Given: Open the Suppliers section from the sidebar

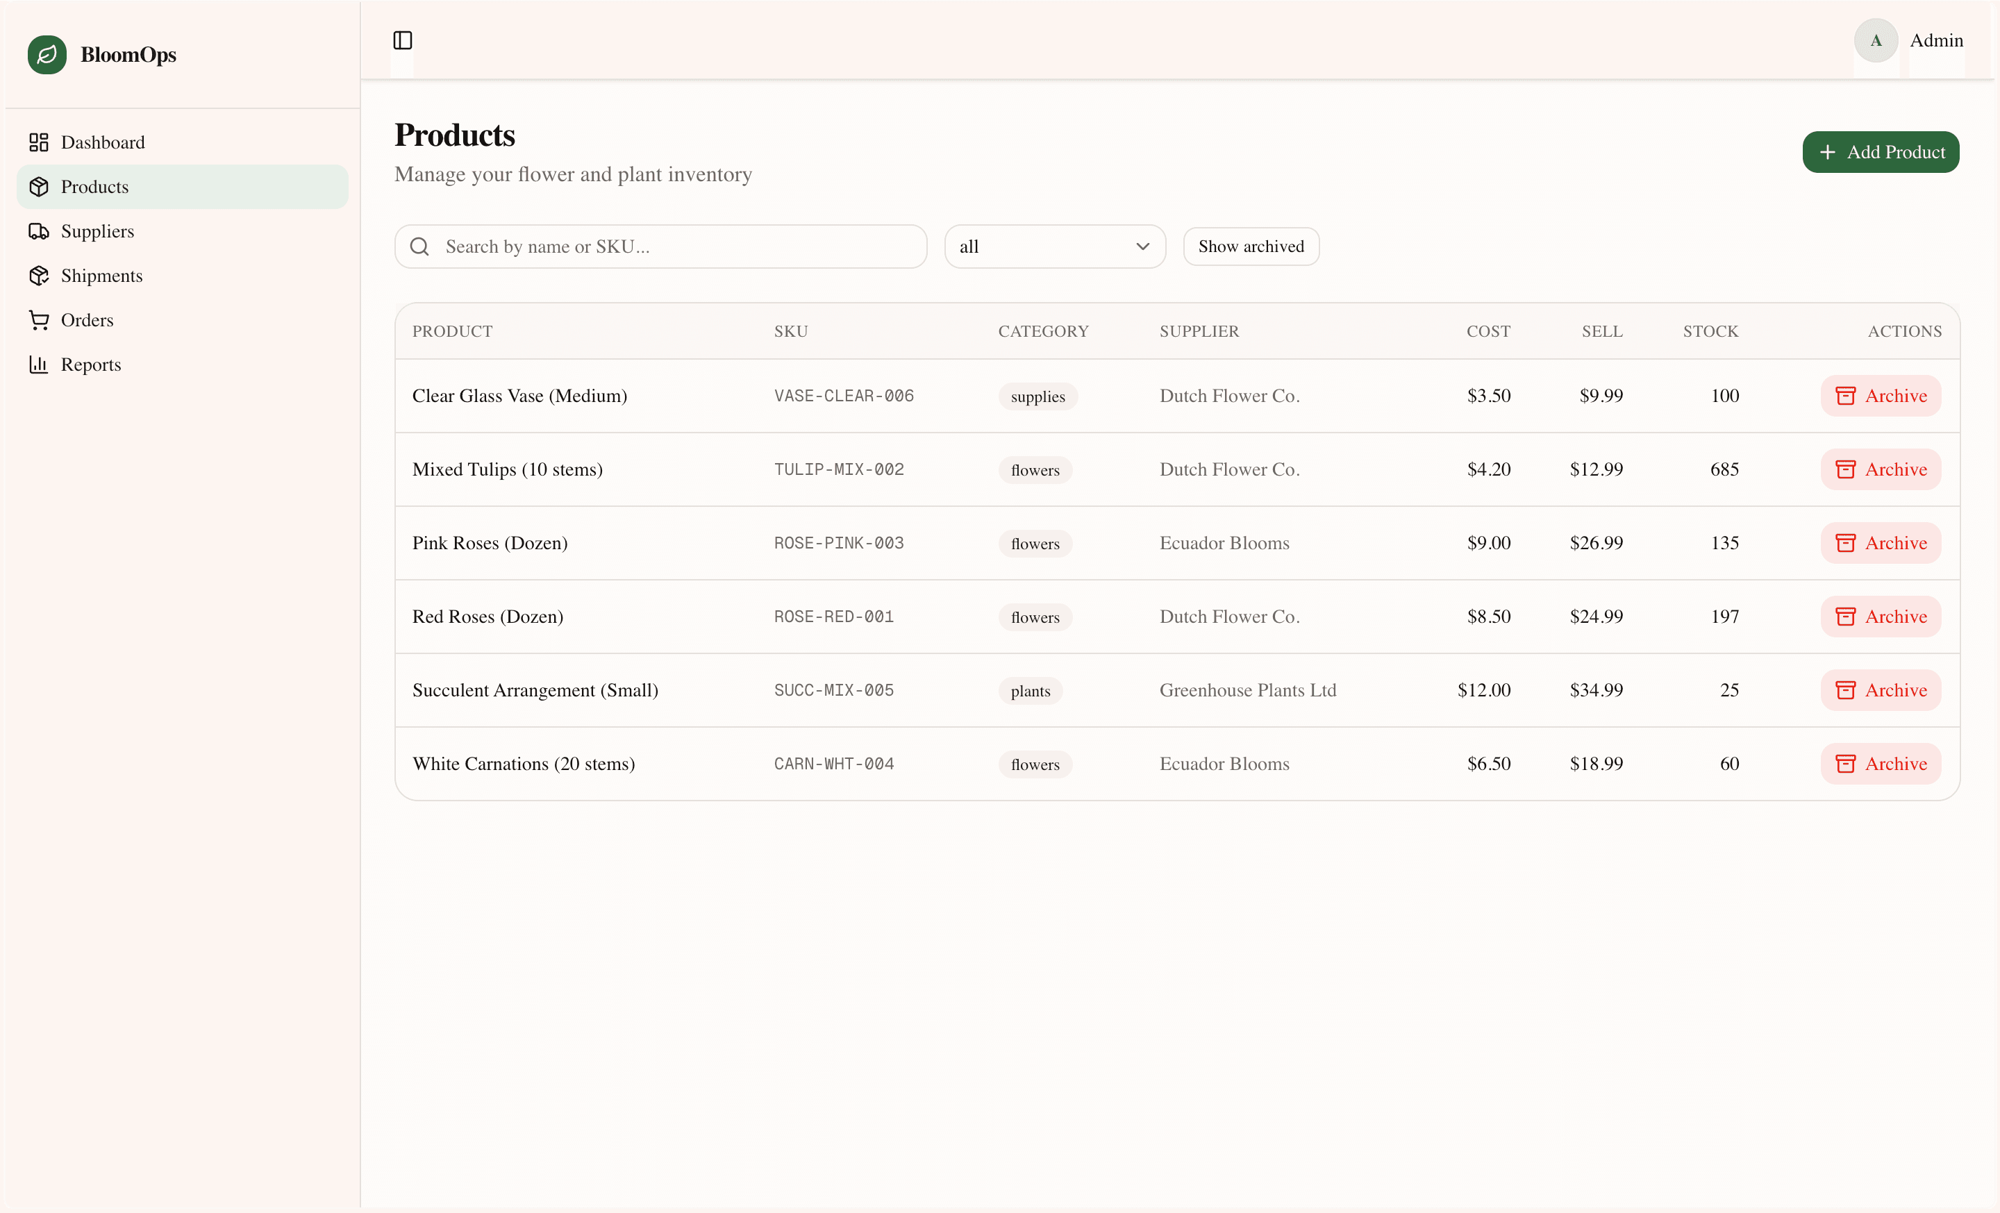Looking at the screenshot, I should pyautogui.click(x=97, y=231).
